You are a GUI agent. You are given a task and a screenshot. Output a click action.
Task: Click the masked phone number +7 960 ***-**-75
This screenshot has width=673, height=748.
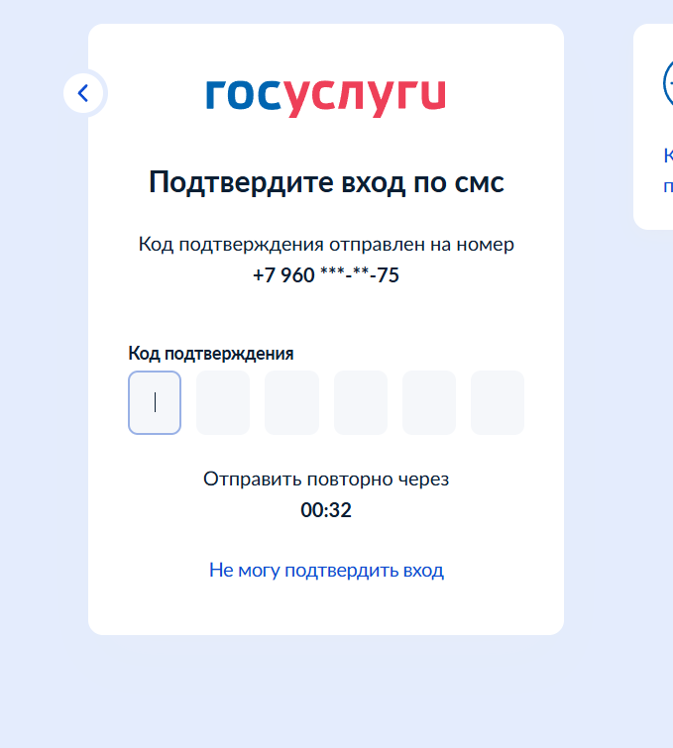coord(326,275)
